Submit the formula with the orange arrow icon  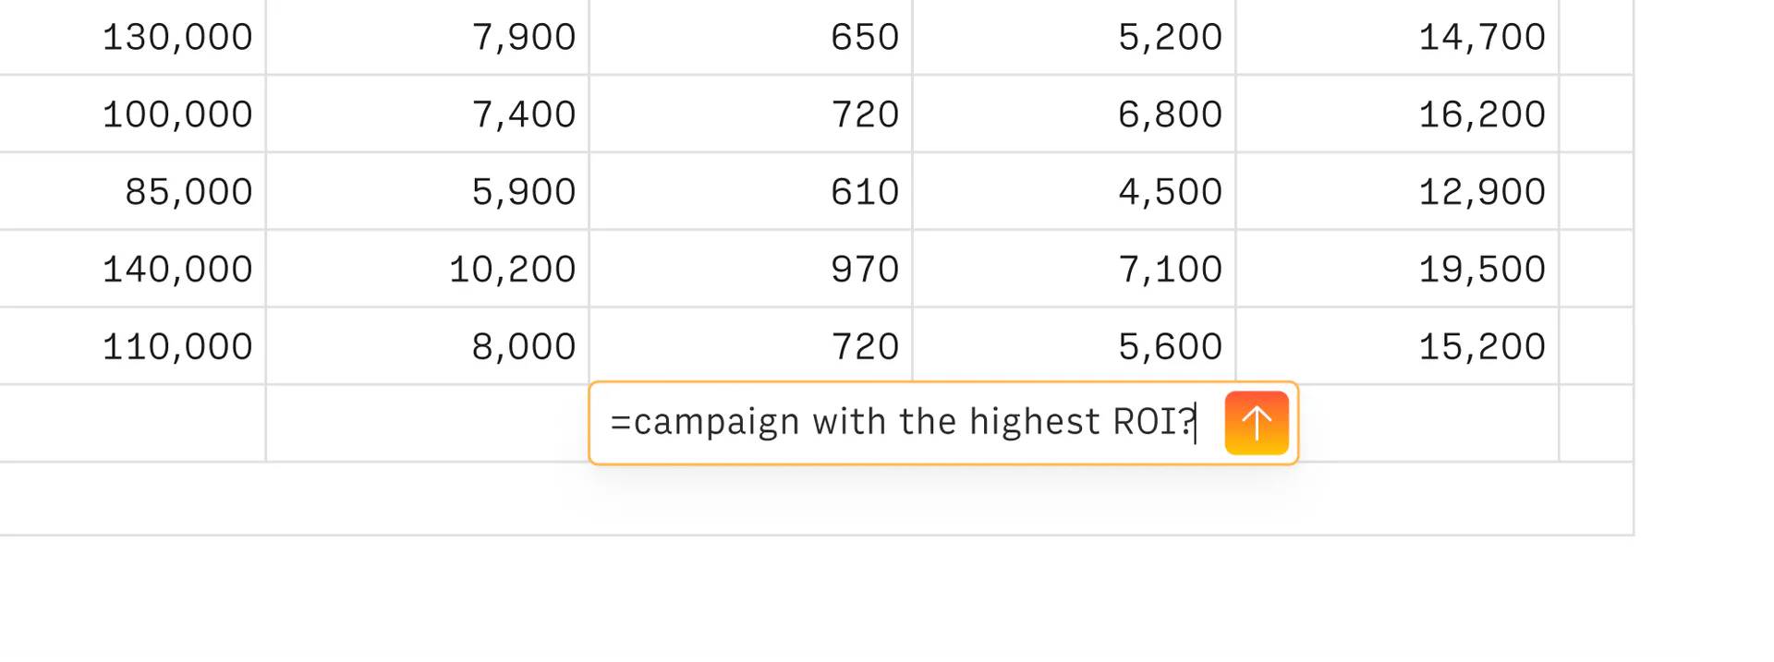(x=1256, y=422)
